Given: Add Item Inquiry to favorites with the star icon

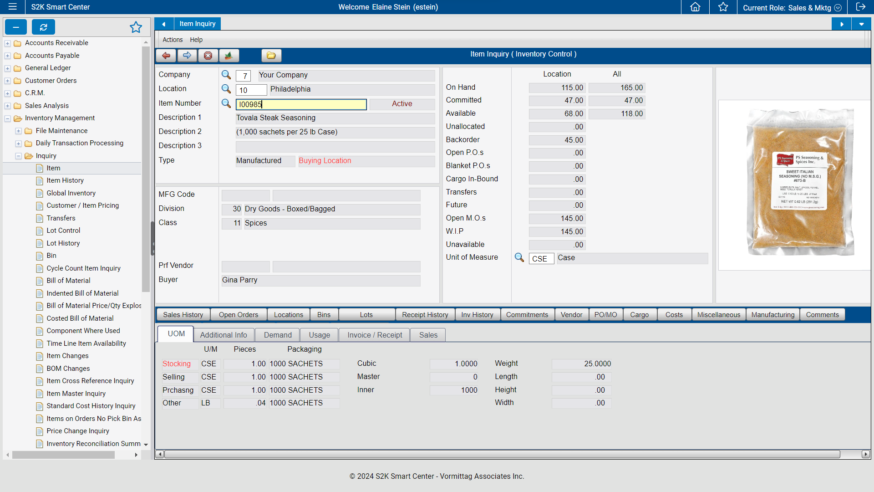Looking at the screenshot, I should pyautogui.click(x=136, y=27).
